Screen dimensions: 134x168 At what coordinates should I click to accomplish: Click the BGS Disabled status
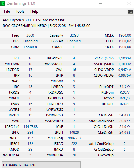(31, 41)
